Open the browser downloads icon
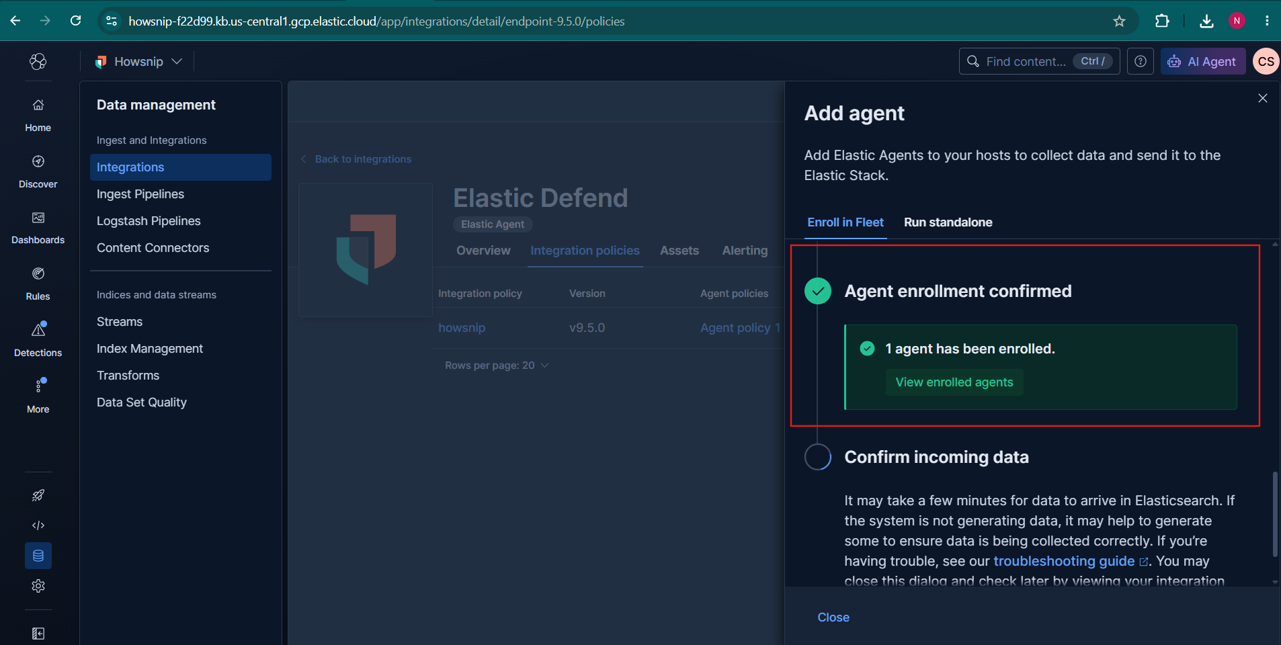The height and width of the screenshot is (645, 1281). (x=1206, y=21)
